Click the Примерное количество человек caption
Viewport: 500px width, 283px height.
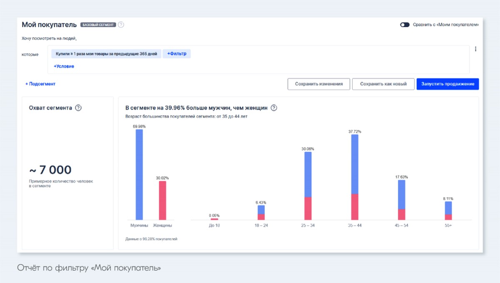61,184
